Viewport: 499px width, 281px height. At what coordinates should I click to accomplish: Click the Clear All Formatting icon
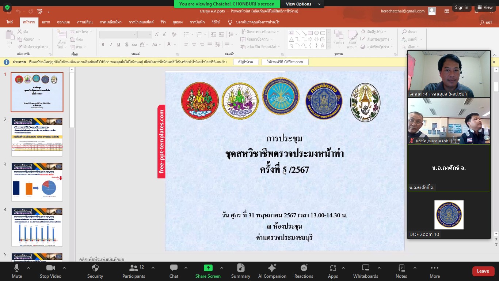[x=174, y=34]
